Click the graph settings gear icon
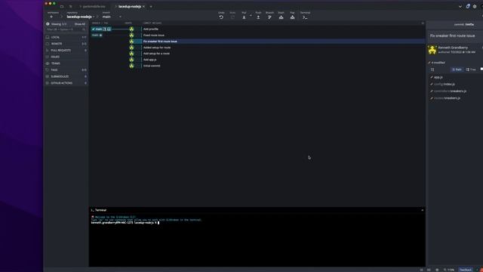This screenshot has height=272, width=483. pyautogui.click(x=423, y=23)
